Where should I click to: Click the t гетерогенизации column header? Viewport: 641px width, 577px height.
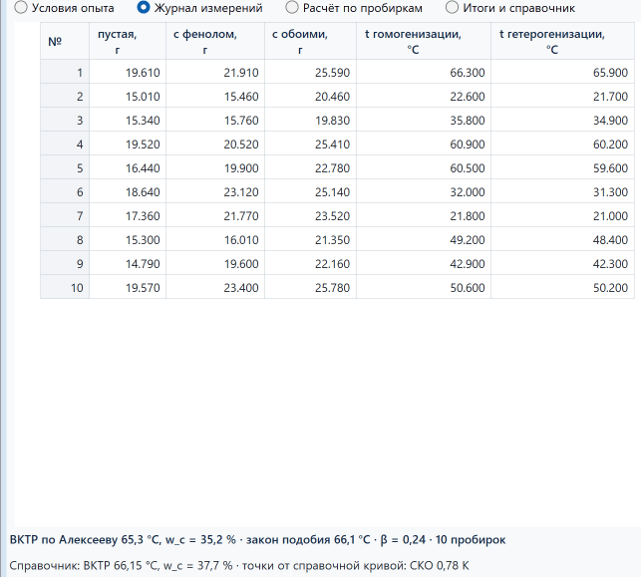coord(562,41)
